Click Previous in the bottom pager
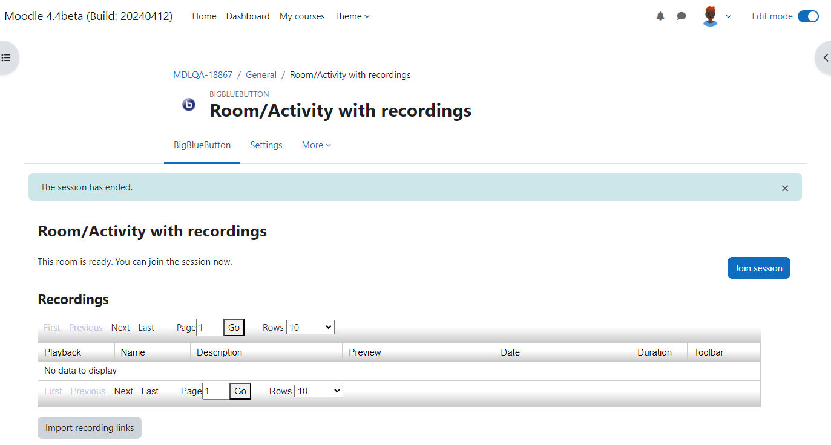This screenshot has width=831, height=445. (x=88, y=391)
